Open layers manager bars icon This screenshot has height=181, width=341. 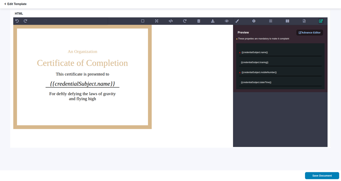271,21
